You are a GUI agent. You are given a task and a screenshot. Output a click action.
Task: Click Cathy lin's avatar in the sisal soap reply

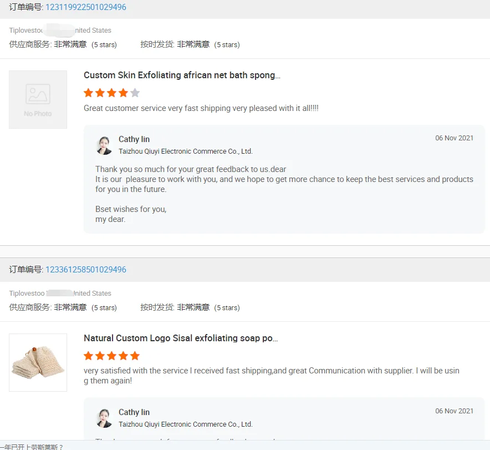[104, 418]
